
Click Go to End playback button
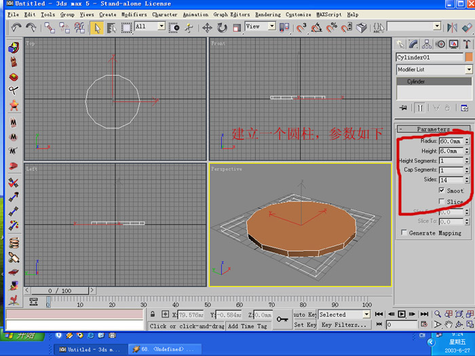(x=424, y=314)
